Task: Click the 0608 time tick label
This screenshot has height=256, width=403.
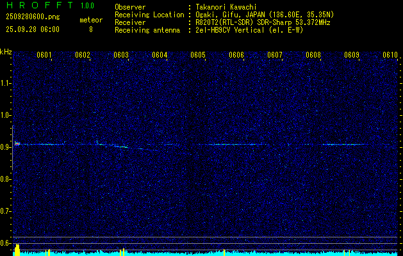Action: click(313, 55)
